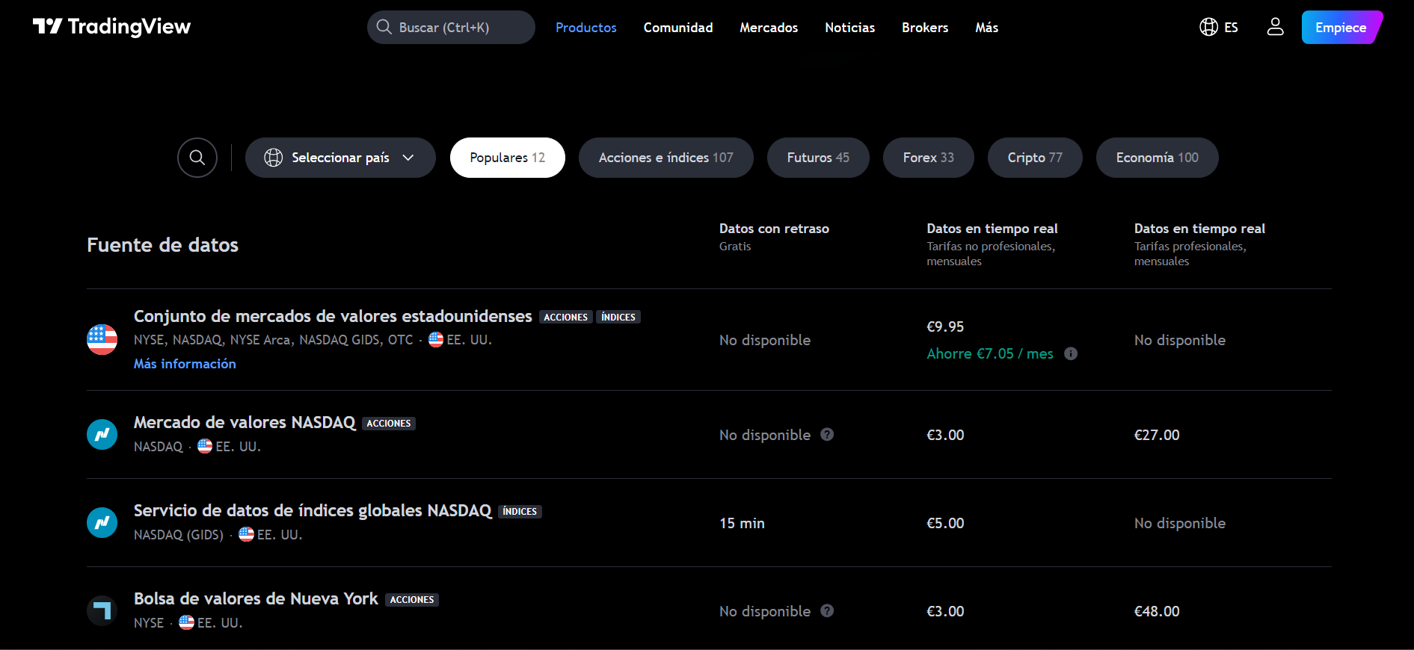Click the TradingView logo

112,27
